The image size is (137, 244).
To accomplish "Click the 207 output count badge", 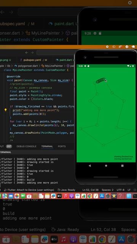I will coord(9,146).
